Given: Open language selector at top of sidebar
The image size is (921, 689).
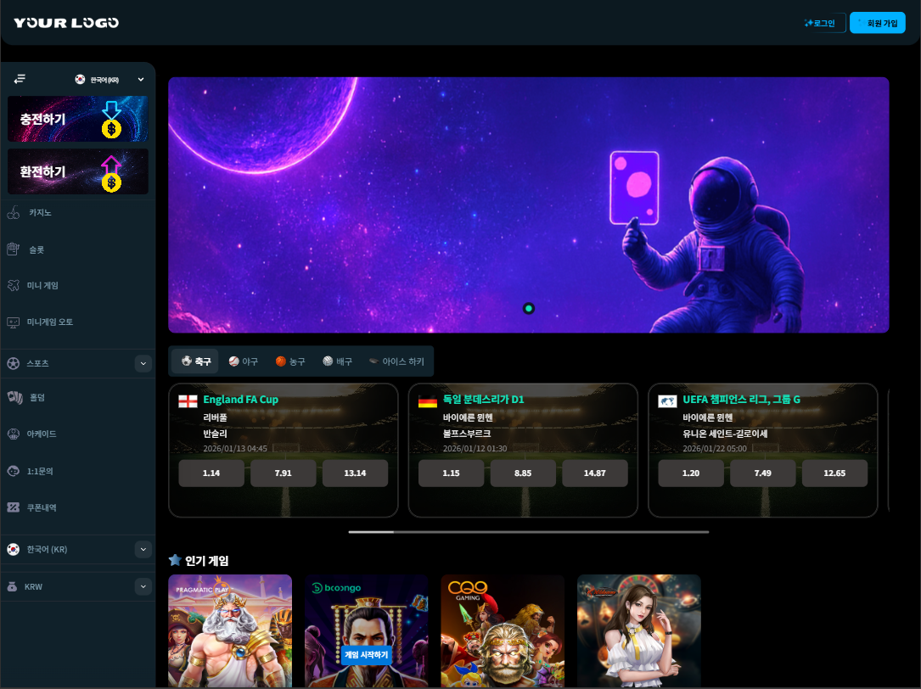Looking at the screenshot, I should click(x=110, y=80).
